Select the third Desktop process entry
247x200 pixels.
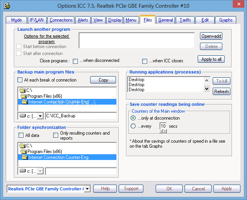165,90
